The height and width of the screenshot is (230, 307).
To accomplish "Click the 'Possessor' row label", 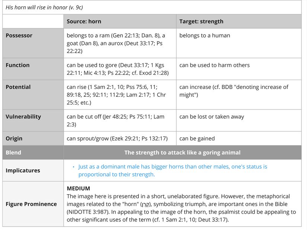I will click(19, 36).
